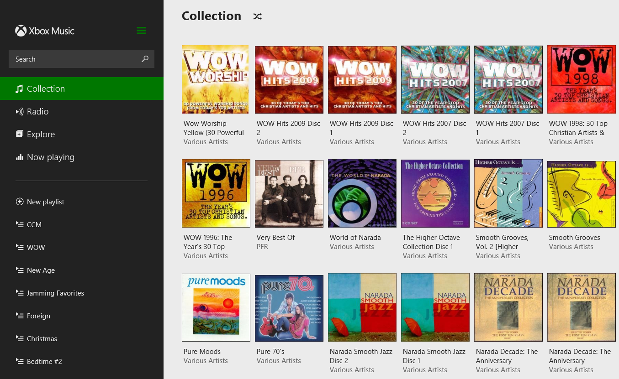This screenshot has height=379, width=619.
Task: Select Collection in the sidebar
Action: pyautogui.click(x=46, y=89)
